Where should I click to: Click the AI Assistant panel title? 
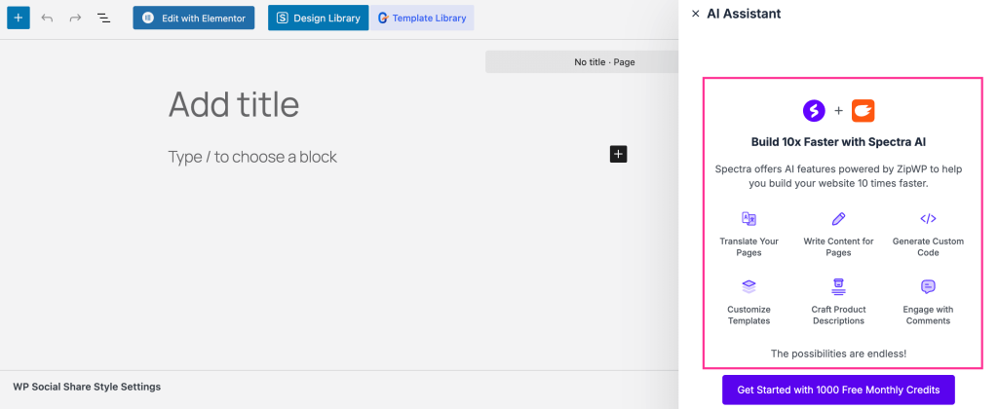tap(744, 14)
